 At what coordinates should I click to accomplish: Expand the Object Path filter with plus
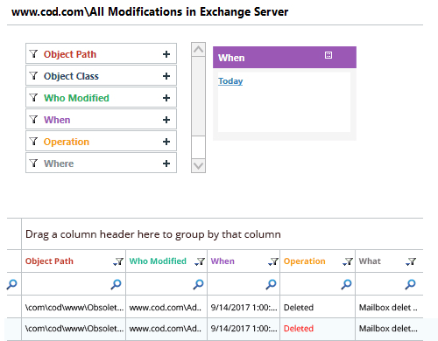tap(166, 54)
